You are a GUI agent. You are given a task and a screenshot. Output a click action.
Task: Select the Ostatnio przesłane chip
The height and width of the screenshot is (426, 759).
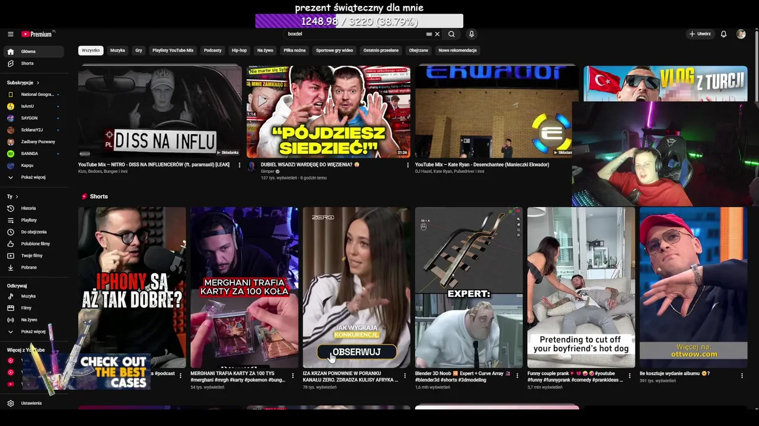tap(381, 50)
